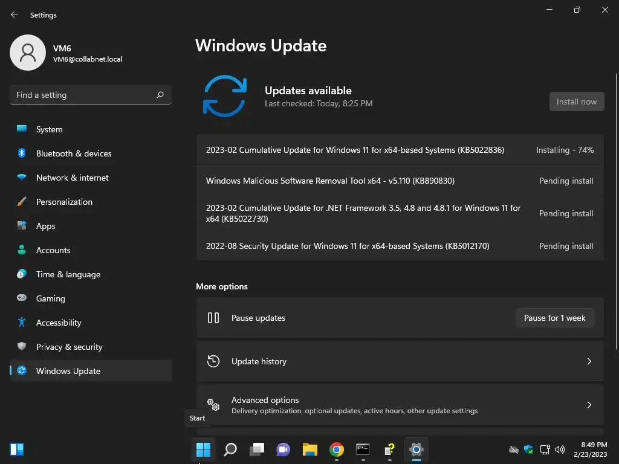Go to Network & internet settings
The height and width of the screenshot is (464, 619).
click(x=91, y=178)
